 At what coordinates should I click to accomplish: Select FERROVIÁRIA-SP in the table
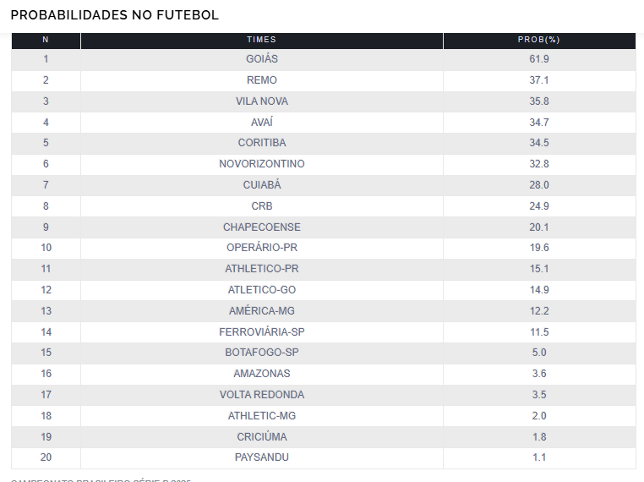click(x=261, y=332)
